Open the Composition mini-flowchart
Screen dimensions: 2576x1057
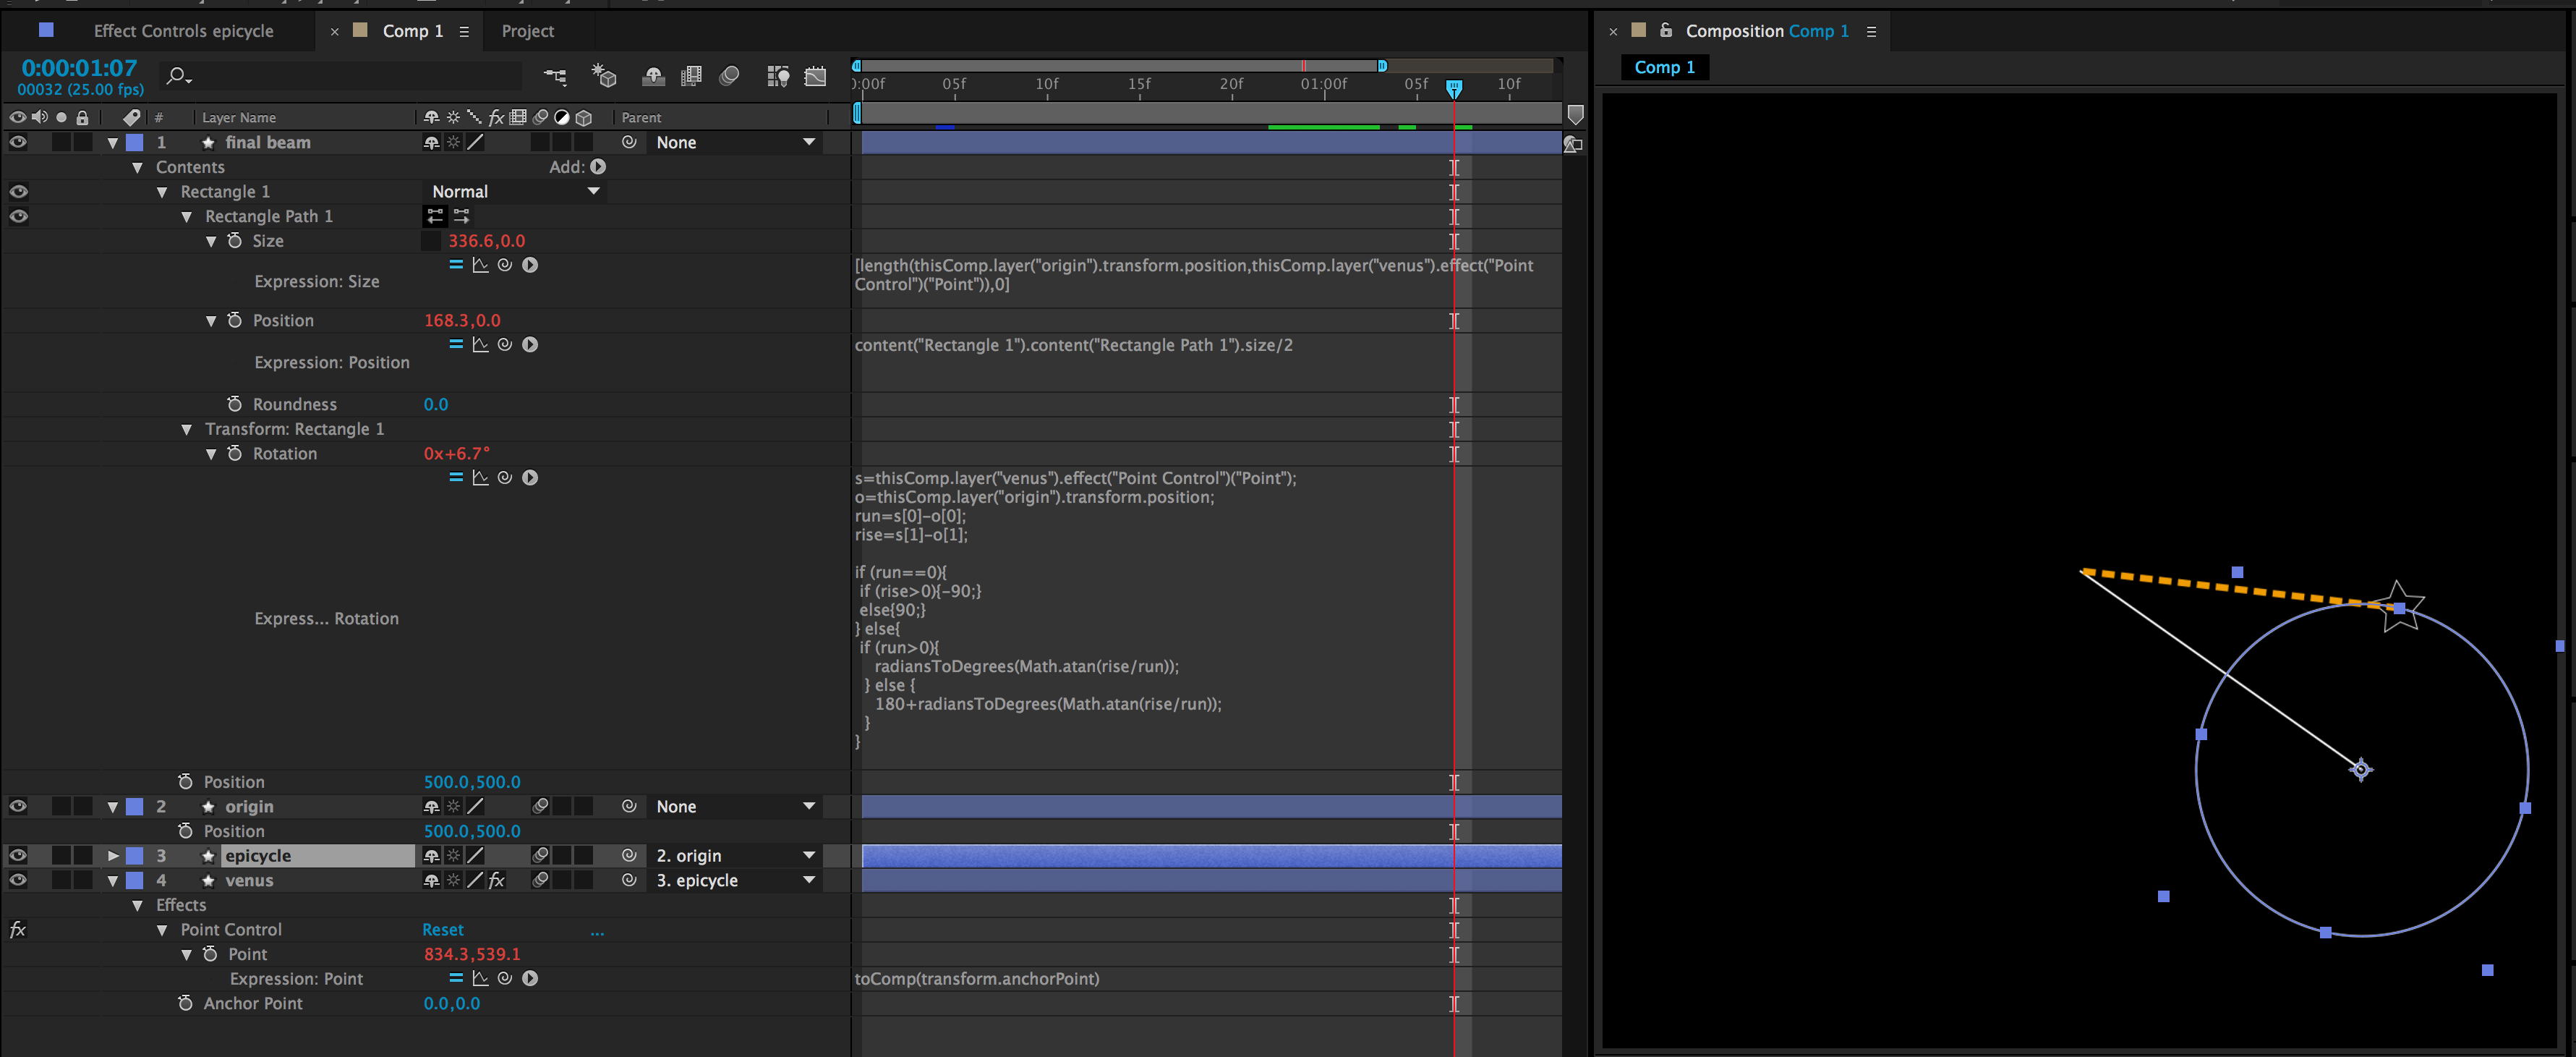click(555, 76)
